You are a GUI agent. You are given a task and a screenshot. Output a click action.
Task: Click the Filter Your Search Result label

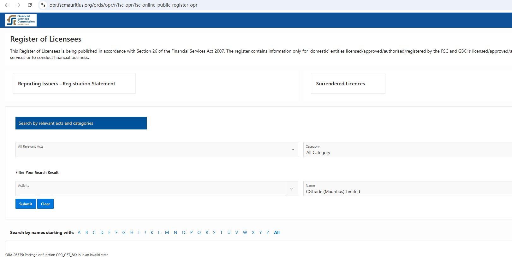[x=37, y=173]
